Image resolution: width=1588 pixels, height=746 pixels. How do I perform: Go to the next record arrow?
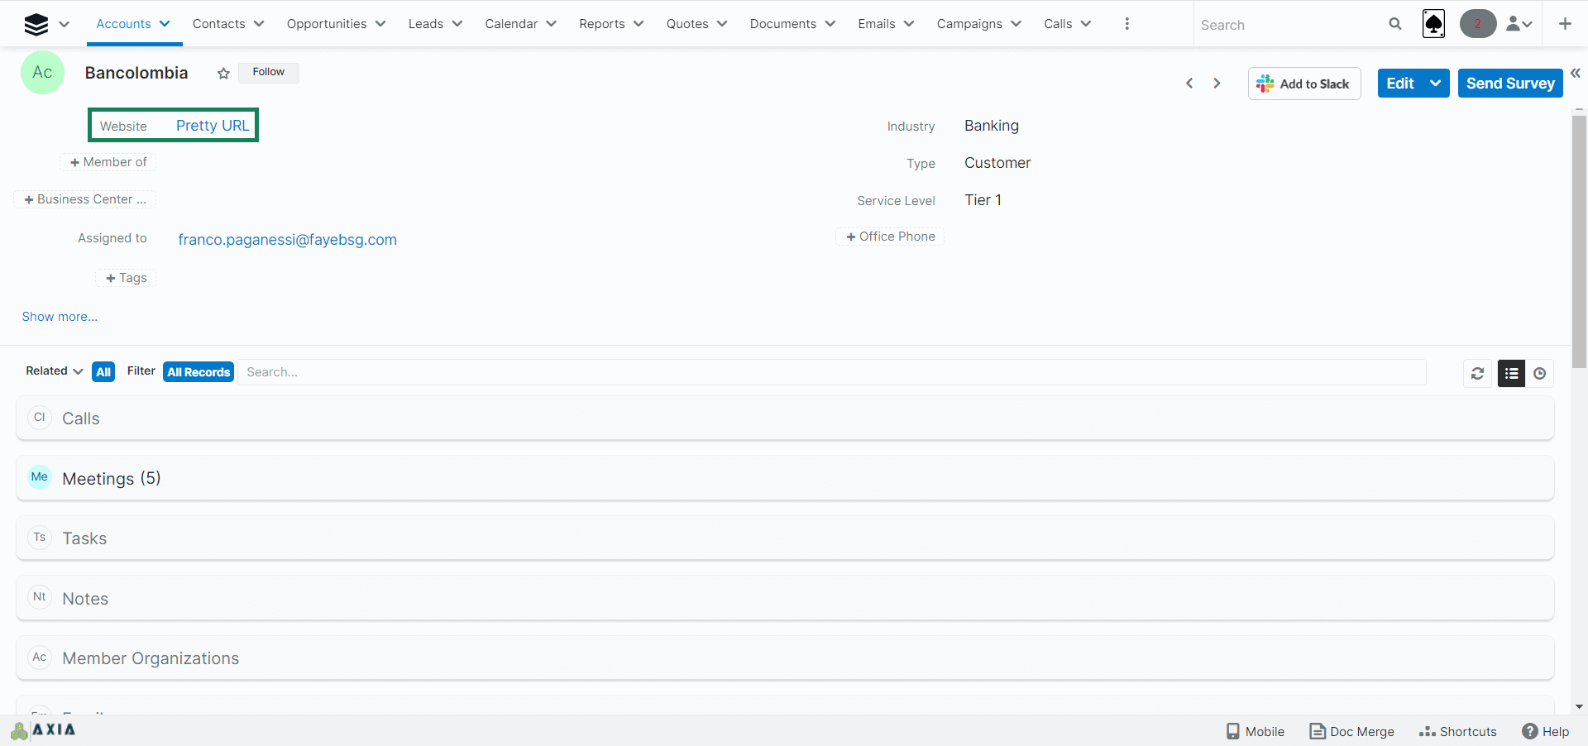pos(1217,84)
